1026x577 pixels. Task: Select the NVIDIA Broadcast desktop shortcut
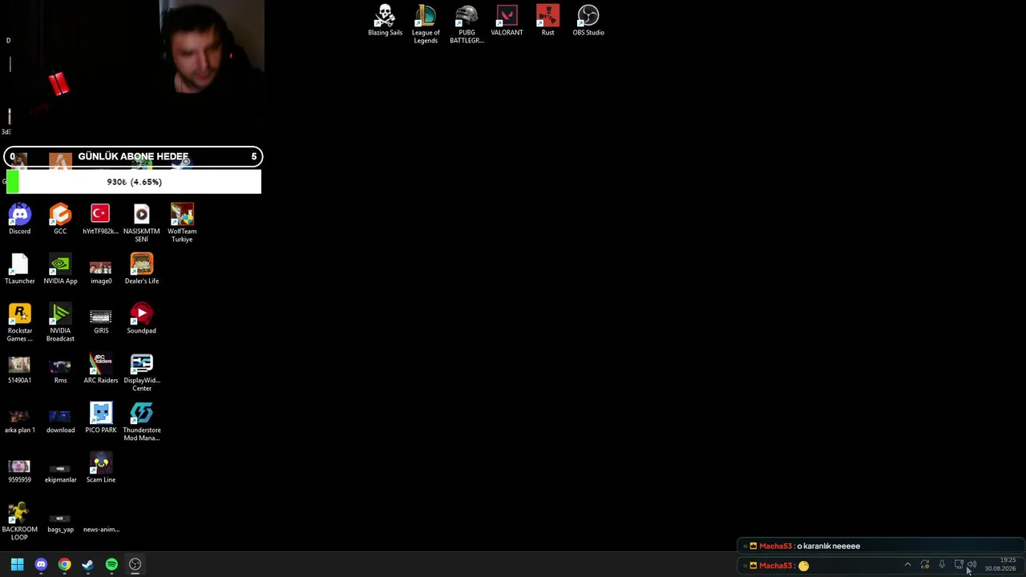tap(60, 323)
